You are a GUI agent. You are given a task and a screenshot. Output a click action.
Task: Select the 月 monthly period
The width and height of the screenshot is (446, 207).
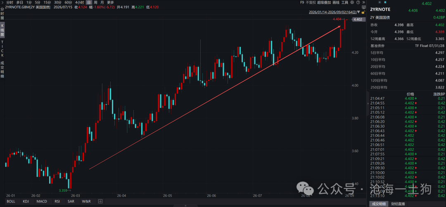[x=102, y=2]
